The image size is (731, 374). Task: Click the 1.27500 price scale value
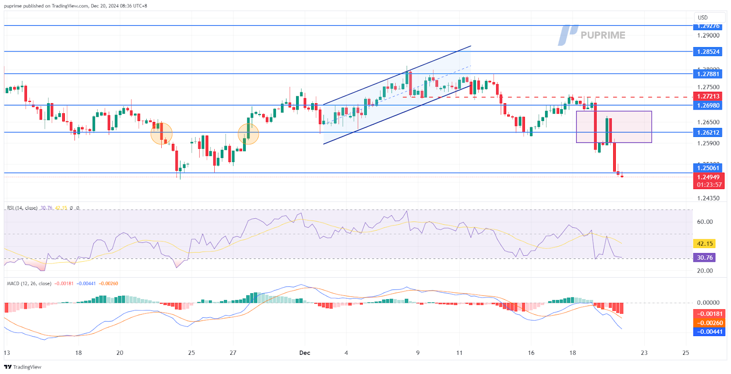tap(708, 87)
